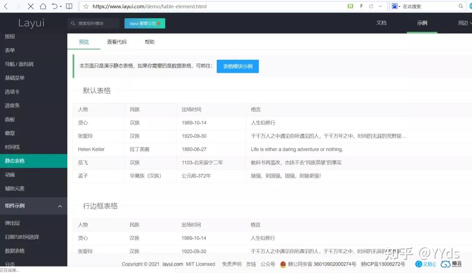Select 数据表格 in the sidebar
Viewport: 472px width, 273px height.
15,251
